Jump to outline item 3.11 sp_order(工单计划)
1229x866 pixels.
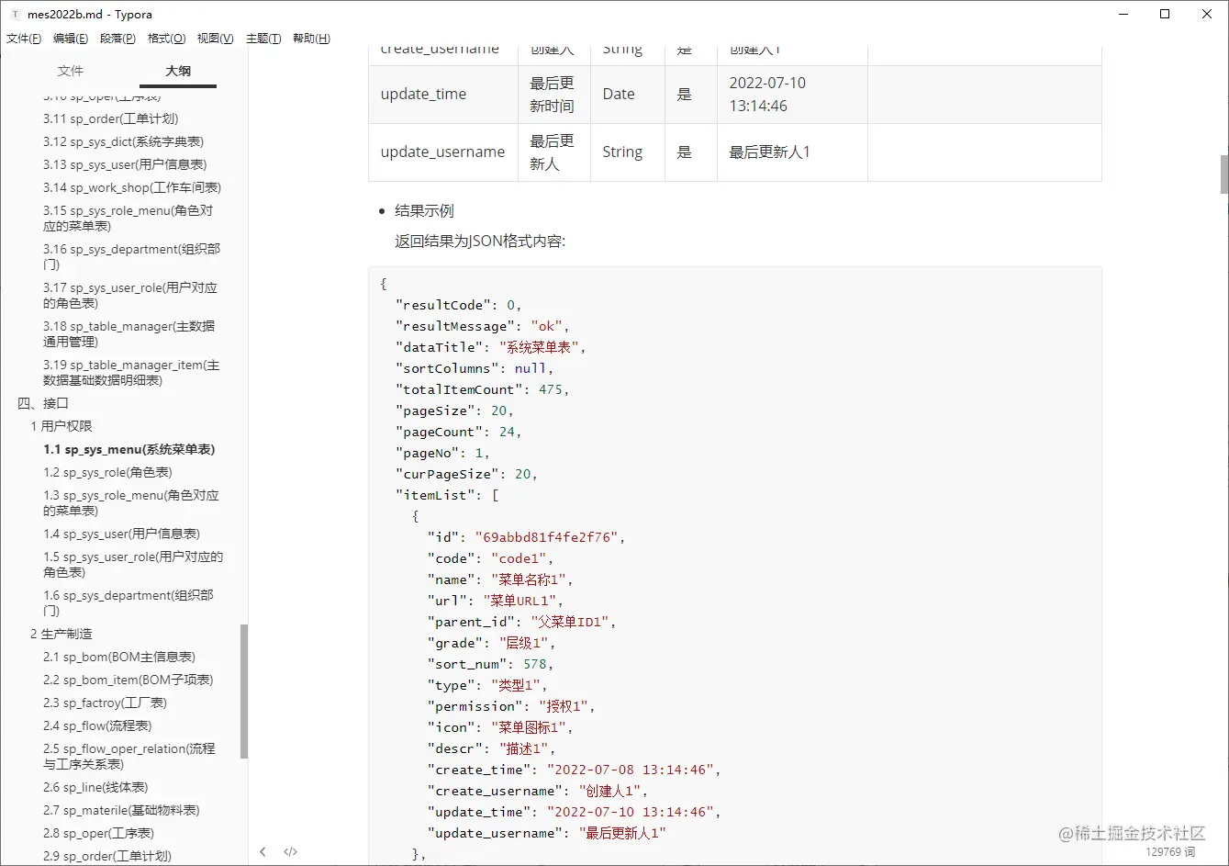click(110, 118)
